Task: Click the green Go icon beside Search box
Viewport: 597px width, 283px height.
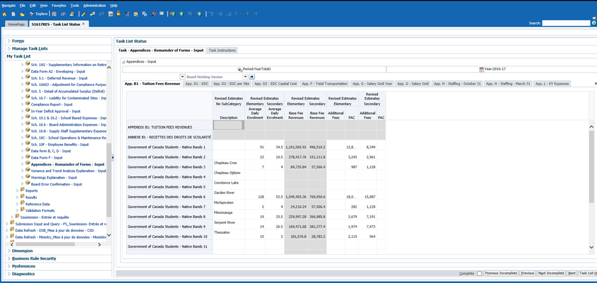Action: (594, 23)
